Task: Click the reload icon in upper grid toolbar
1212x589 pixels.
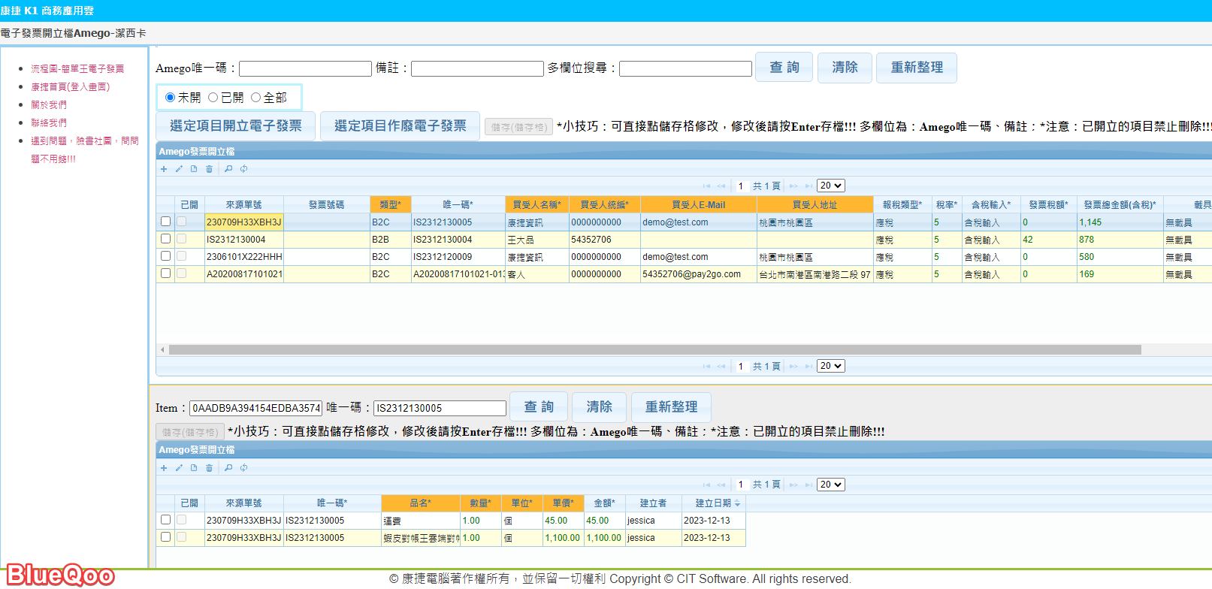Action: (x=243, y=169)
